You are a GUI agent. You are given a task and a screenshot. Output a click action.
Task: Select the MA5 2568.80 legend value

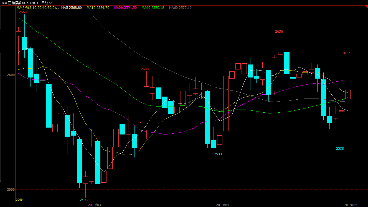71,8
